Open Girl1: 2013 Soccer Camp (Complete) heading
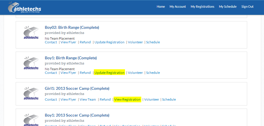The width and height of the screenshot is (264, 126). [77, 88]
